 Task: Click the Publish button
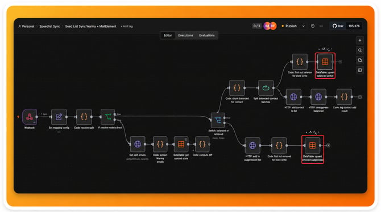tap(289, 26)
